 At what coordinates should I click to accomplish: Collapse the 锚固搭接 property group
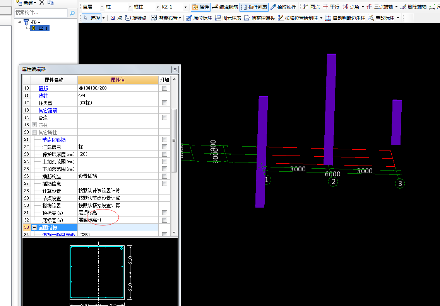(34, 227)
